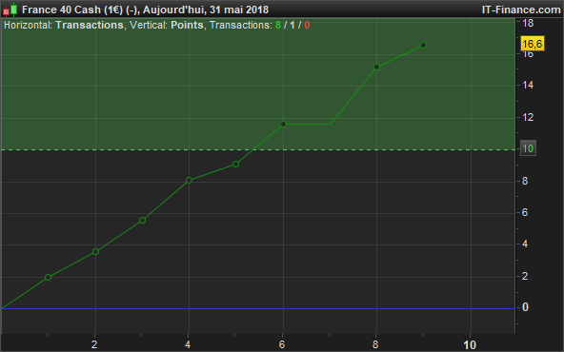Select the data point at transaction 2
The image size is (564, 352).
95,252
